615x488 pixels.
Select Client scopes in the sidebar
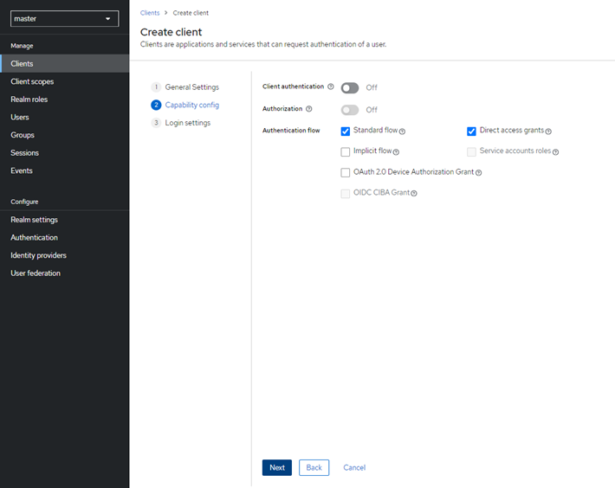(32, 81)
